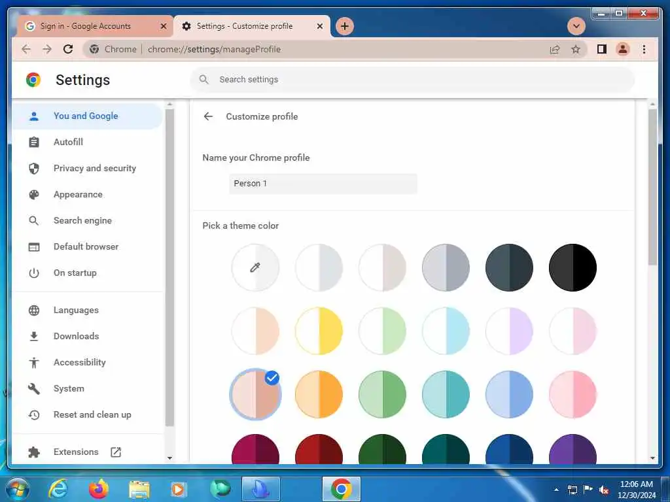Image resolution: width=670 pixels, height=502 pixels.
Task: Open Search engine settings
Action: [x=87, y=220]
